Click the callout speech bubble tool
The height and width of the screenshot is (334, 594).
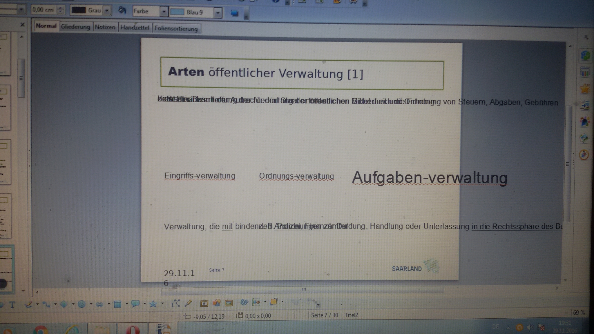pyautogui.click(x=135, y=304)
